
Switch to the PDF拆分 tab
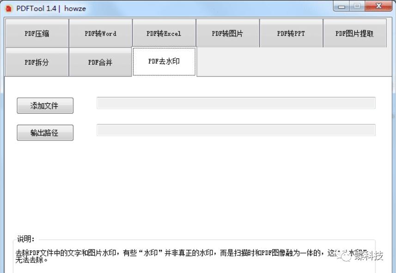coord(37,61)
